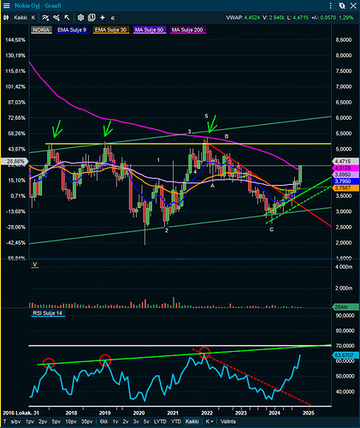Click the RSI Sulje 14 indicator label
The image size is (360, 428).
pyautogui.click(x=48, y=313)
